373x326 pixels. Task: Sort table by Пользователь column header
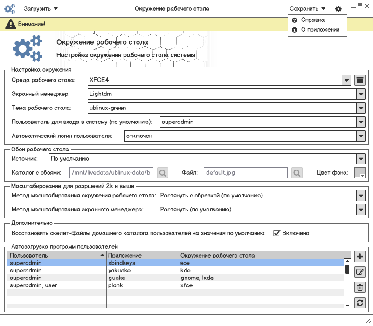[x=56, y=256]
